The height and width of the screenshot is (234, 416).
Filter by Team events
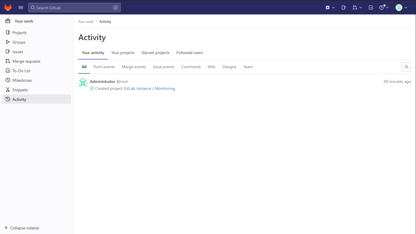[x=248, y=67]
